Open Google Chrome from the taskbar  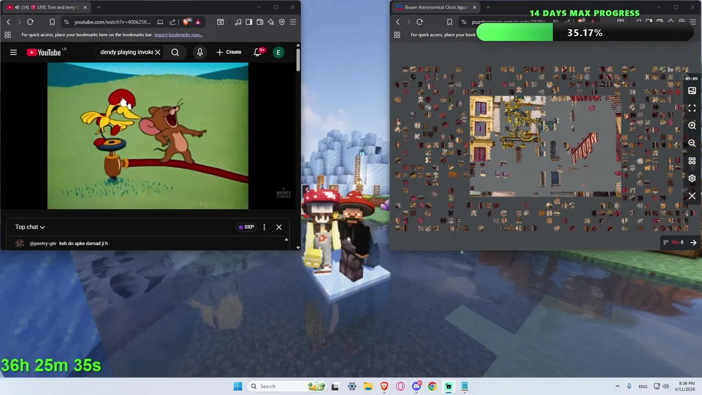pyautogui.click(x=432, y=386)
